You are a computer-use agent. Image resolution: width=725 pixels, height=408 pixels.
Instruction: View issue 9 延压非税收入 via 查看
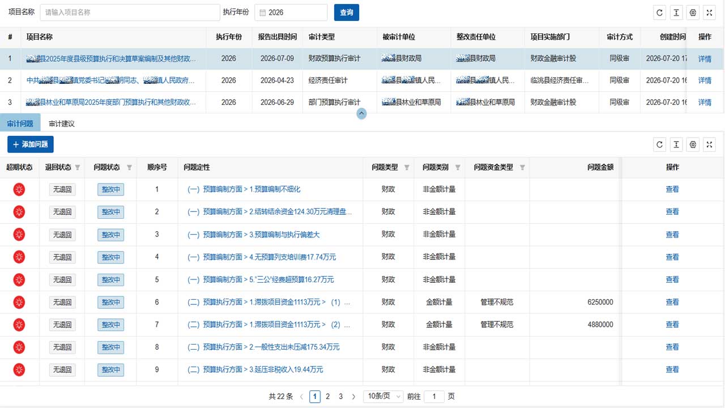click(672, 369)
